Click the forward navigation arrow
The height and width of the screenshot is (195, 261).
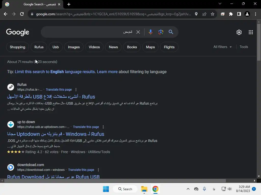[x=14, y=14]
